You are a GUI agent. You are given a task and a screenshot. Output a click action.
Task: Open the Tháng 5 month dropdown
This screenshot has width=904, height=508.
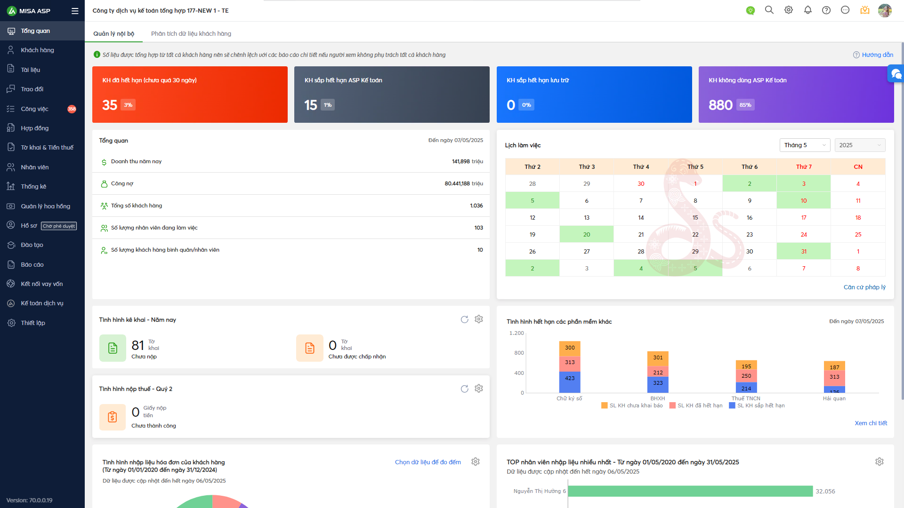point(805,145)
